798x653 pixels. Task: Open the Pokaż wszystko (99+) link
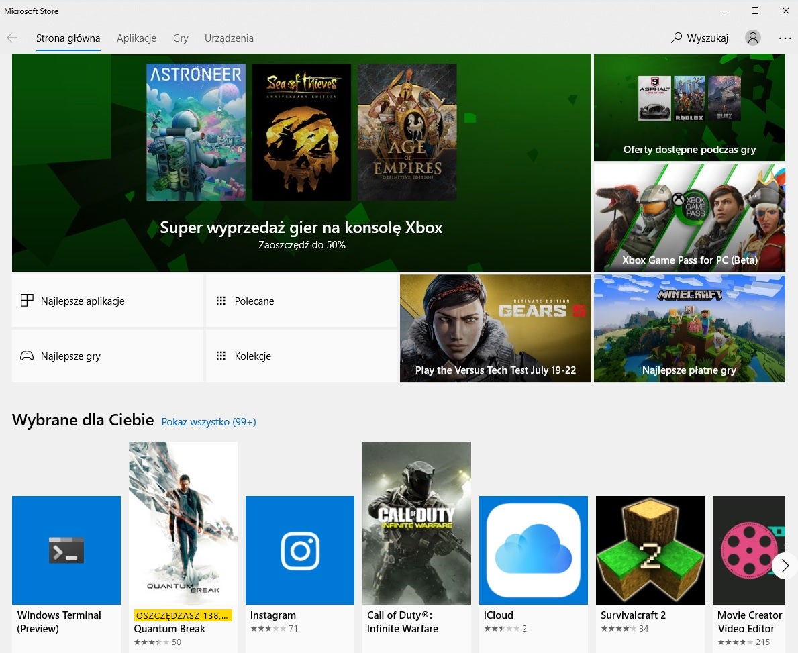click(209, 422)
